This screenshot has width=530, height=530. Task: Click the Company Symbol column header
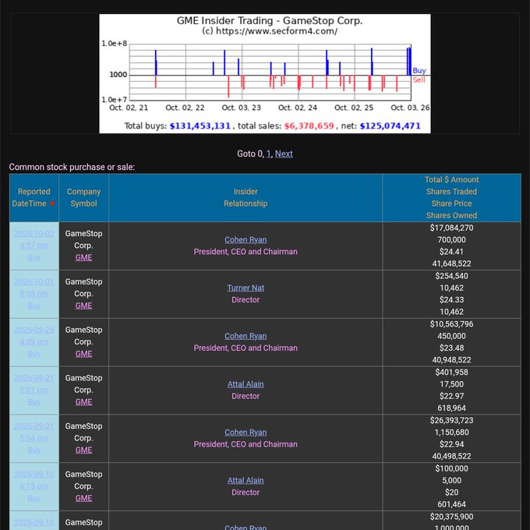click(x=83, y=198)
